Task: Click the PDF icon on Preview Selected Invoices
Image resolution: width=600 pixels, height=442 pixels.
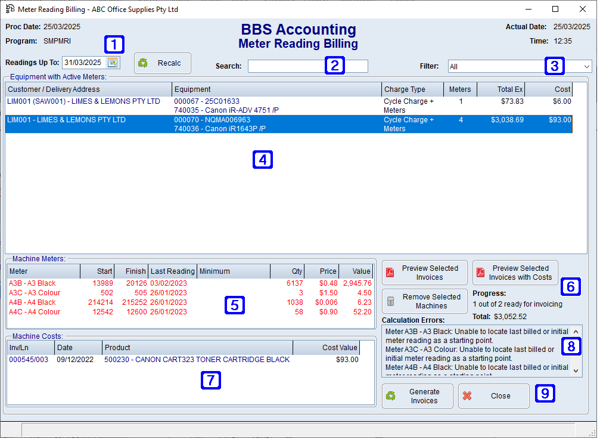Action: 391,273
